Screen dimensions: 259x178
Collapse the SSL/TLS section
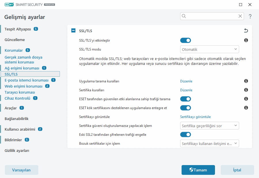point(73,30)
